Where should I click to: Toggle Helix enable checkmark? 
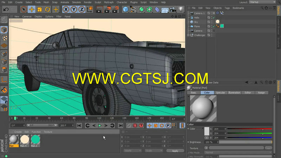click(x=214, y=18)
